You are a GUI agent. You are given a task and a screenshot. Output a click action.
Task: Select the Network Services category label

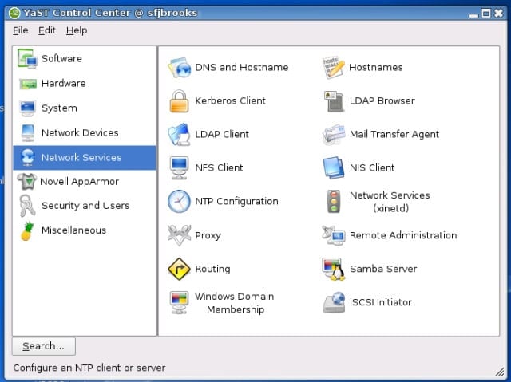81,158
